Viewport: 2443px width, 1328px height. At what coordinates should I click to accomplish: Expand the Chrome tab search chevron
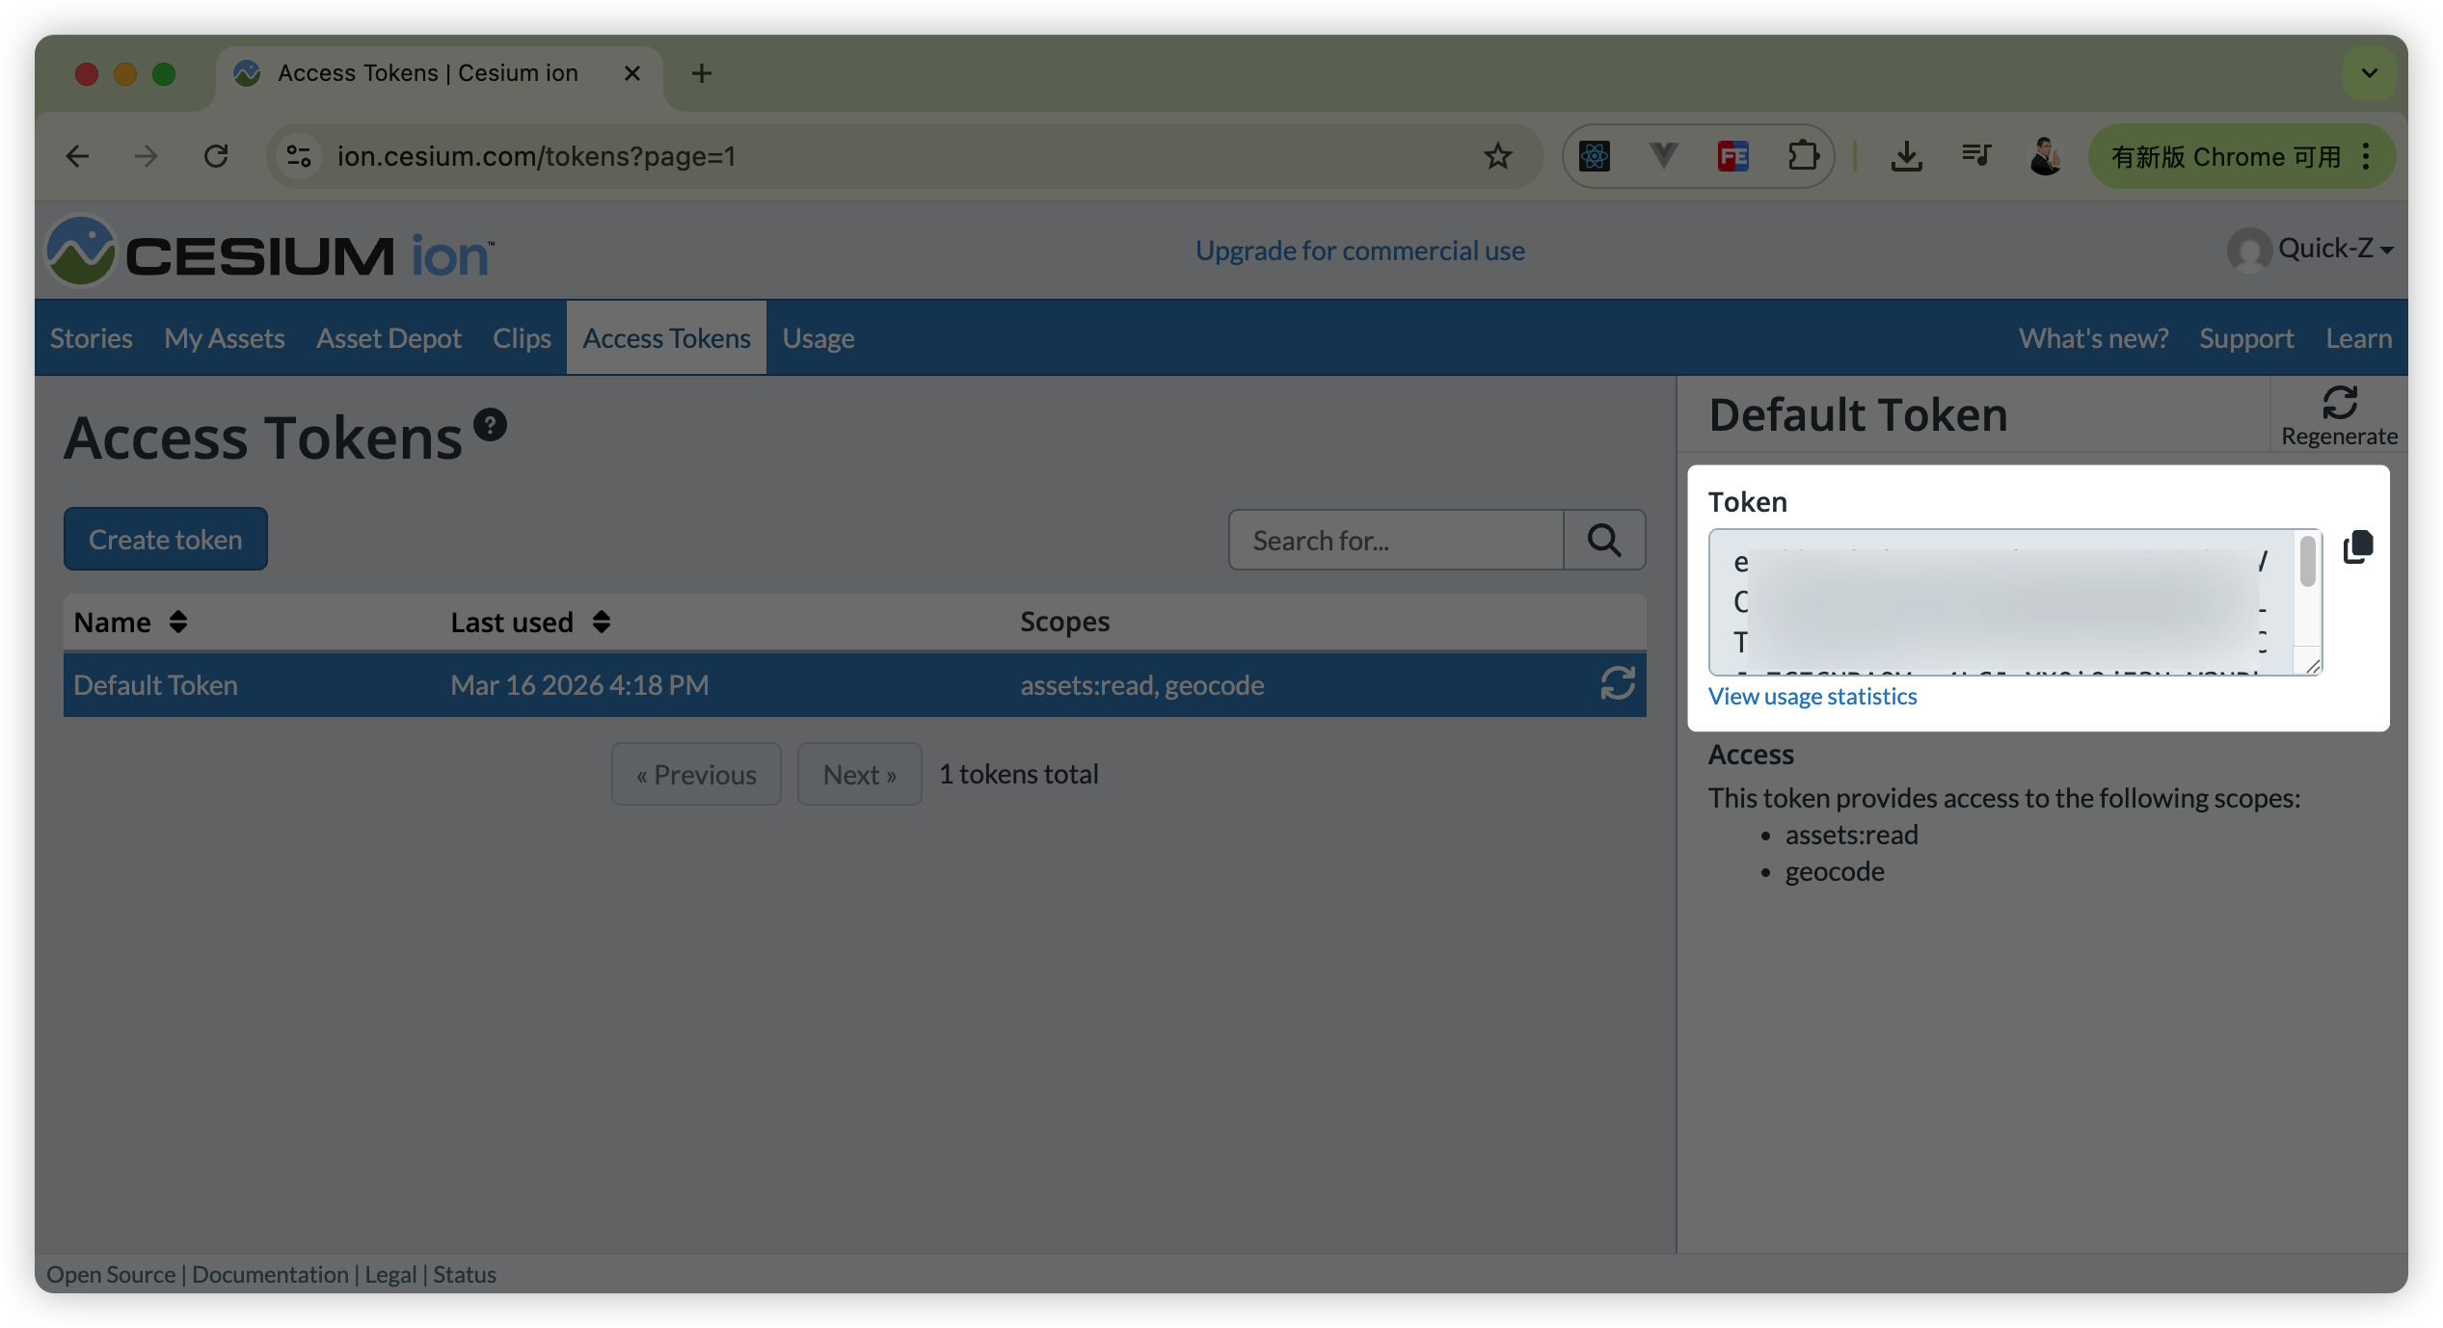[x=2369, y=73]
